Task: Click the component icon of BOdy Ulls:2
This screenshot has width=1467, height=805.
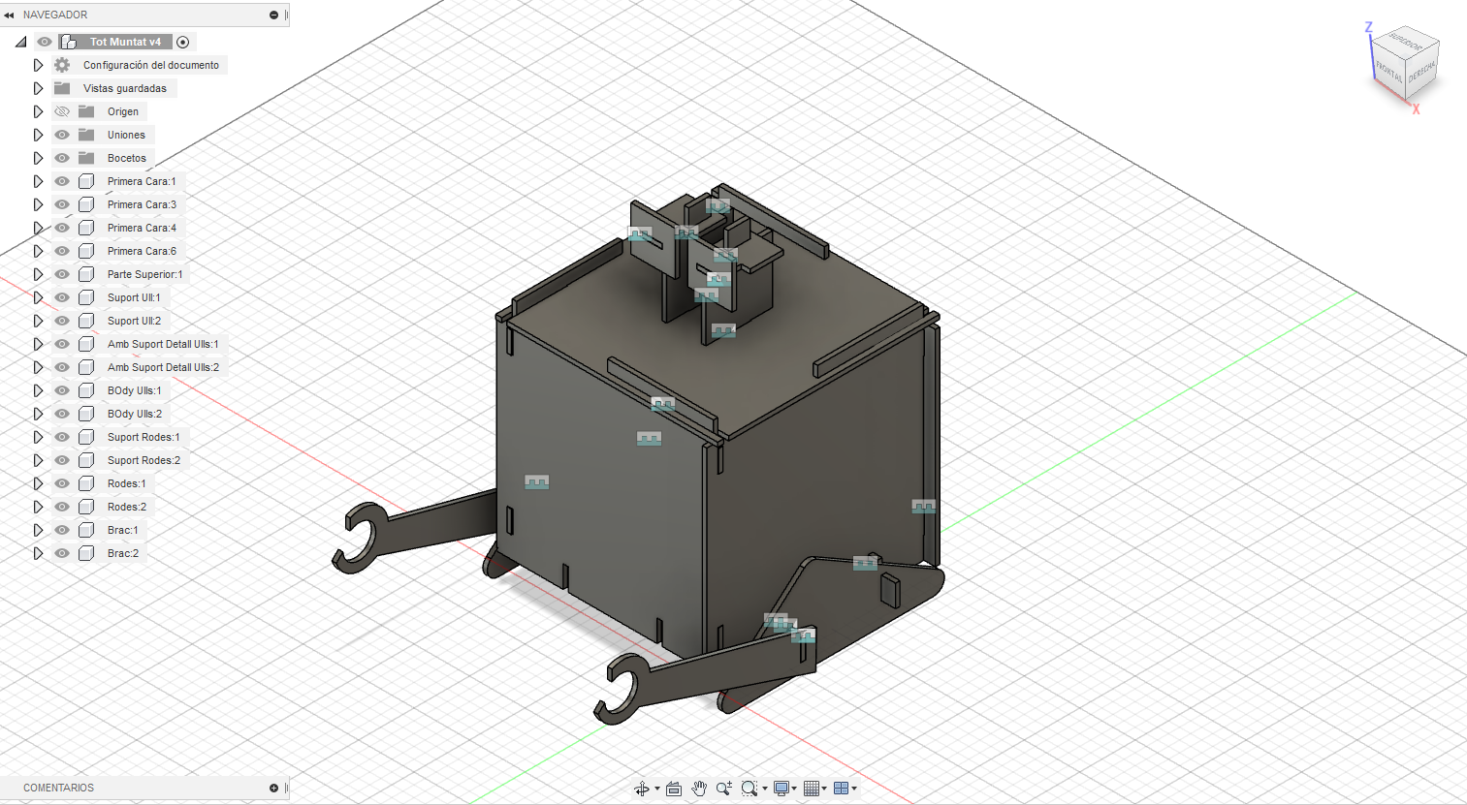Action: (86, 414)
